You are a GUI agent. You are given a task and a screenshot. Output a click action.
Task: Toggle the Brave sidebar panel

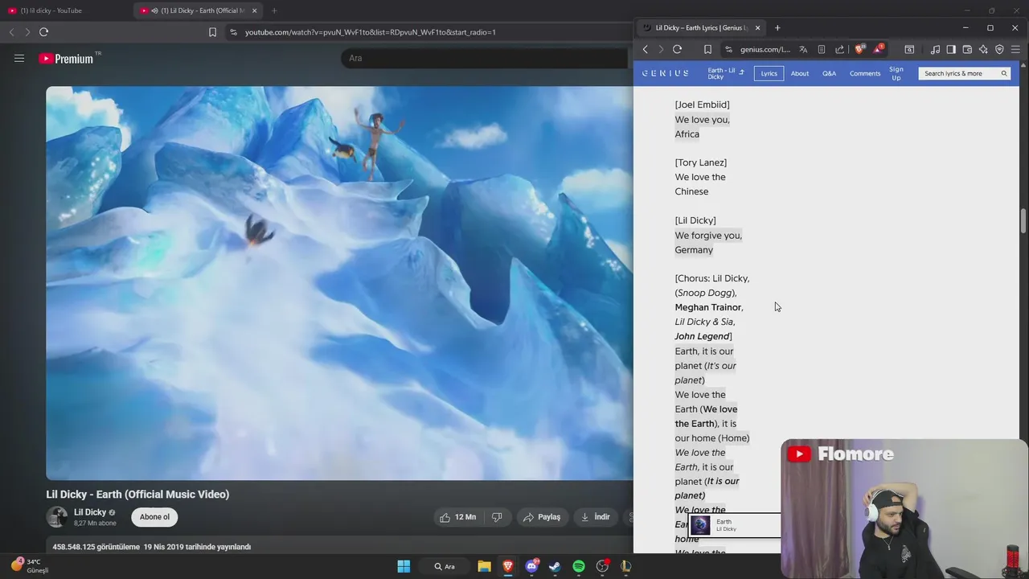coord(951,49)
